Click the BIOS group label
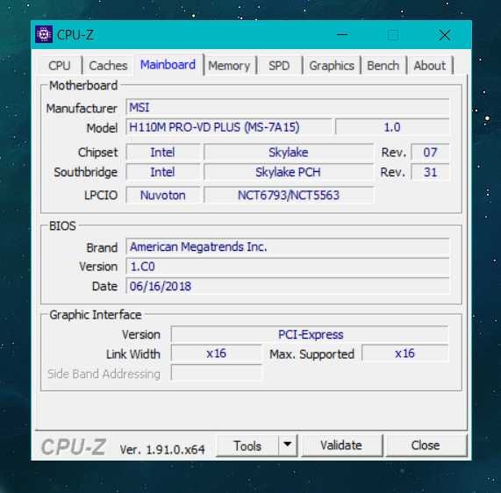The image size is (501, 493). [62, 226]
